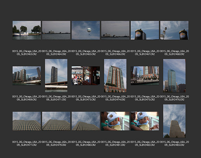Click the filename ending 5L8Y2480.CR2
201x158 pixels.
86,144
